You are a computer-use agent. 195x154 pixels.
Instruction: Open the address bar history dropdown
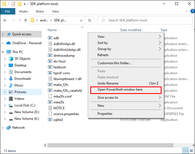[81, 20]
